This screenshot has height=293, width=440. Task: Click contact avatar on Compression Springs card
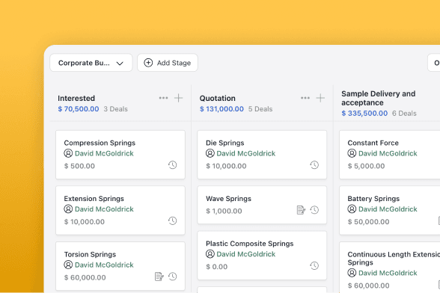pos(68,153)
